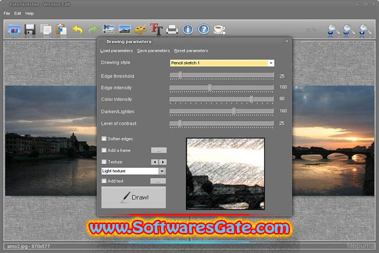Go to previous texture with left arrow
Image resolution: width=379 pixels, height=253 pixels.
pos(155,162)
